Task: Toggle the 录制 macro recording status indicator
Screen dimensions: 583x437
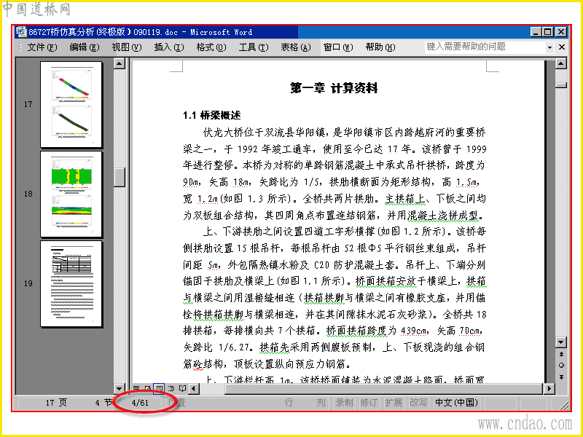Action: [344, 403]
